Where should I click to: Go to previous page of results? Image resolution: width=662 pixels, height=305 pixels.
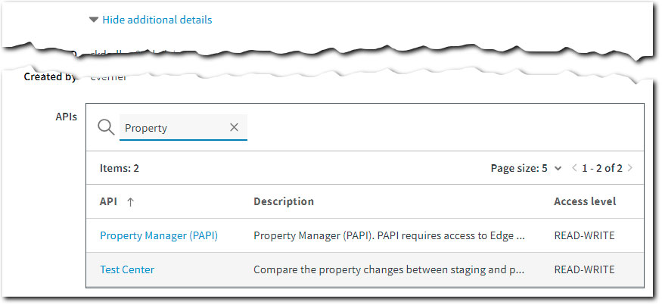575,168
